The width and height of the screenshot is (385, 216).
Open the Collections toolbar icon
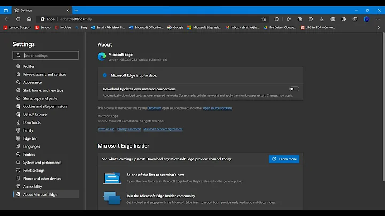tap(300, 19)
